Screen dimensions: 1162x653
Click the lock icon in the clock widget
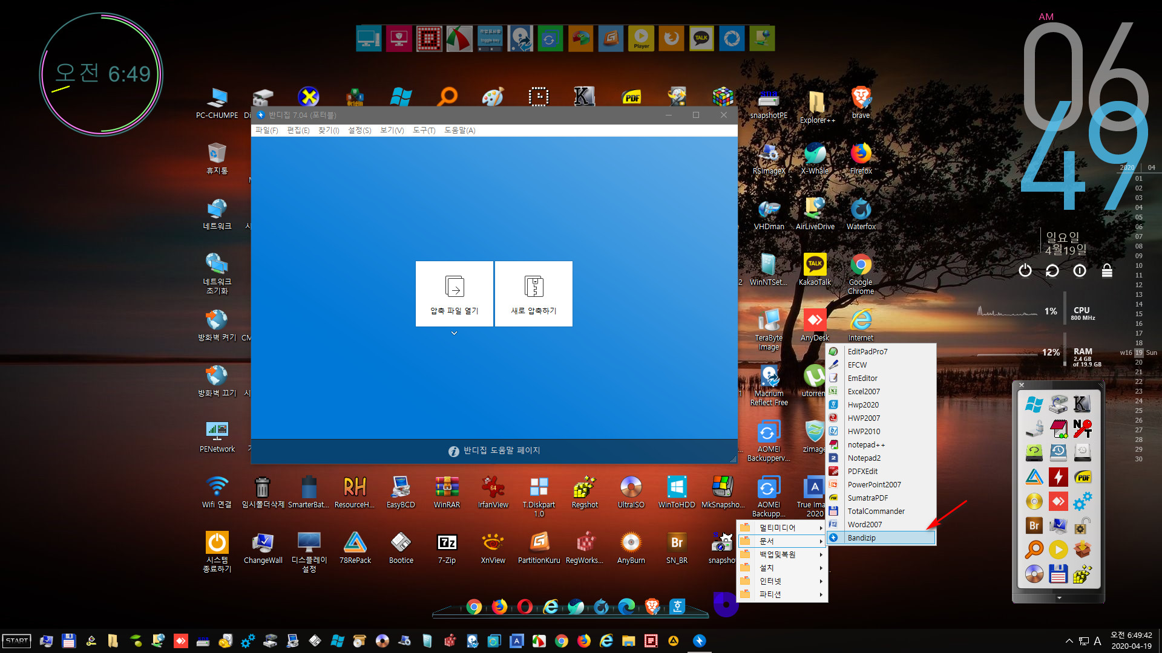pos(1107,271)
